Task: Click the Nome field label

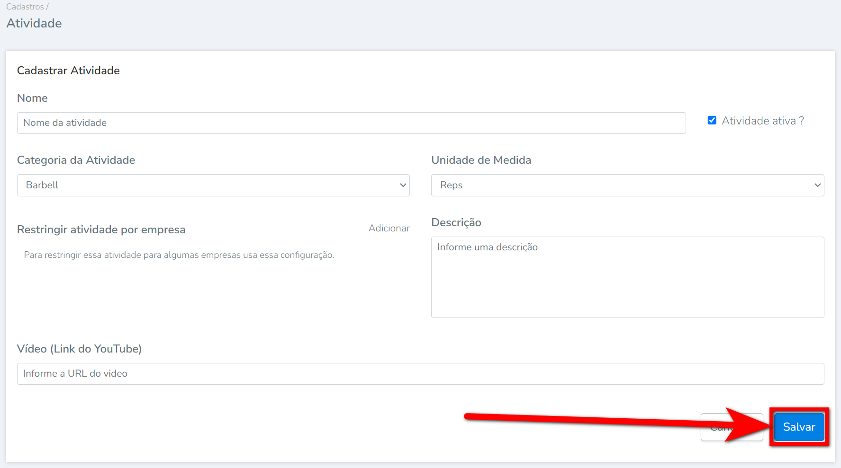Action: click(x=32, y=98)
